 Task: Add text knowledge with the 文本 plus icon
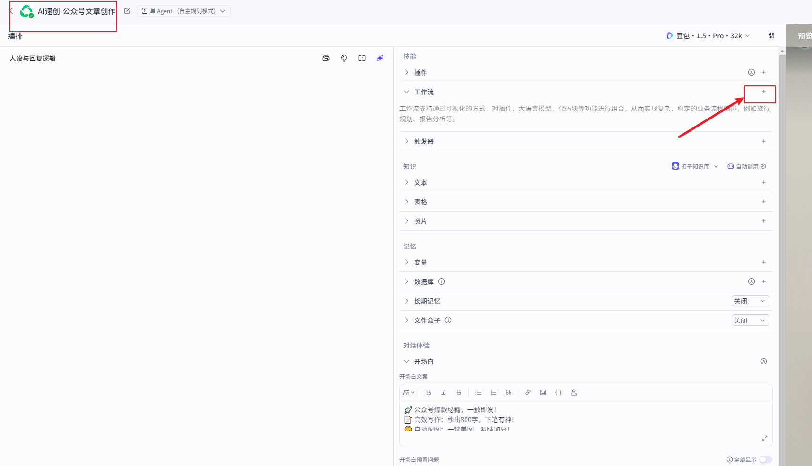click(x=764, y=182)
